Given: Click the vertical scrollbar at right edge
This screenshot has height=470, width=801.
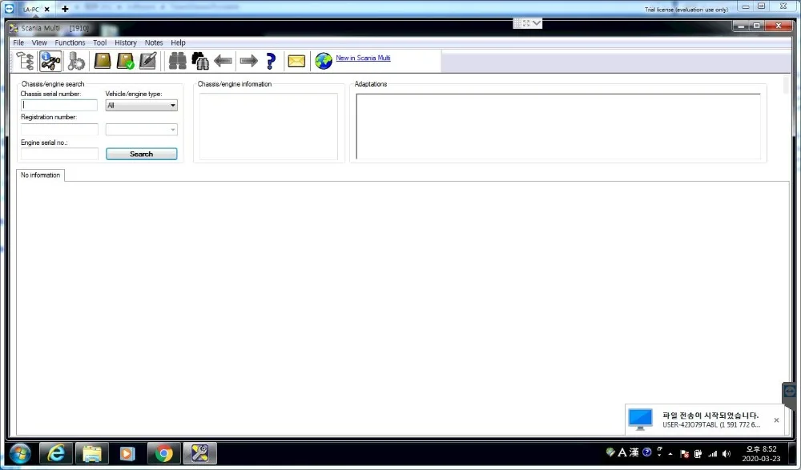Looking at the screenshot, I should [787, 84].
